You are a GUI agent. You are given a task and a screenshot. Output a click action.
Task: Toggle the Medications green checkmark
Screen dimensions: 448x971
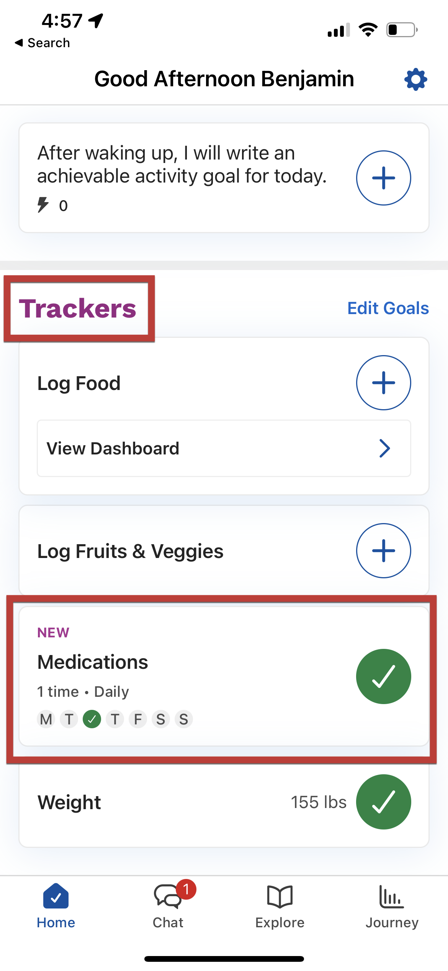[x=383, y=676]
